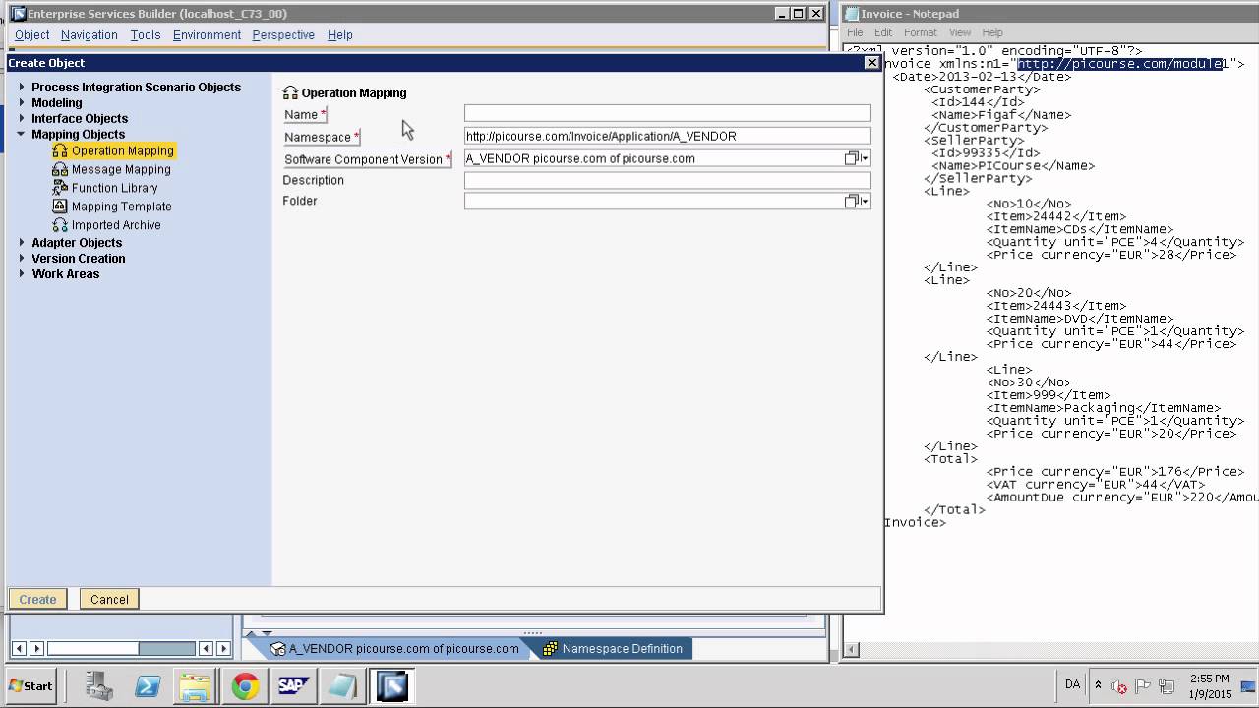Image resolution: width=1259 pixels, height=708 pixels.
Task: Expand the Work Areas node
Action: pos(22,273)
